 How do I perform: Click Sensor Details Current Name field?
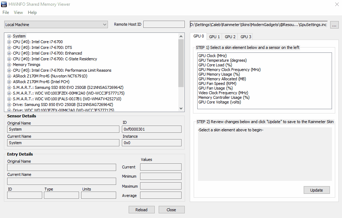coord(63,143)
